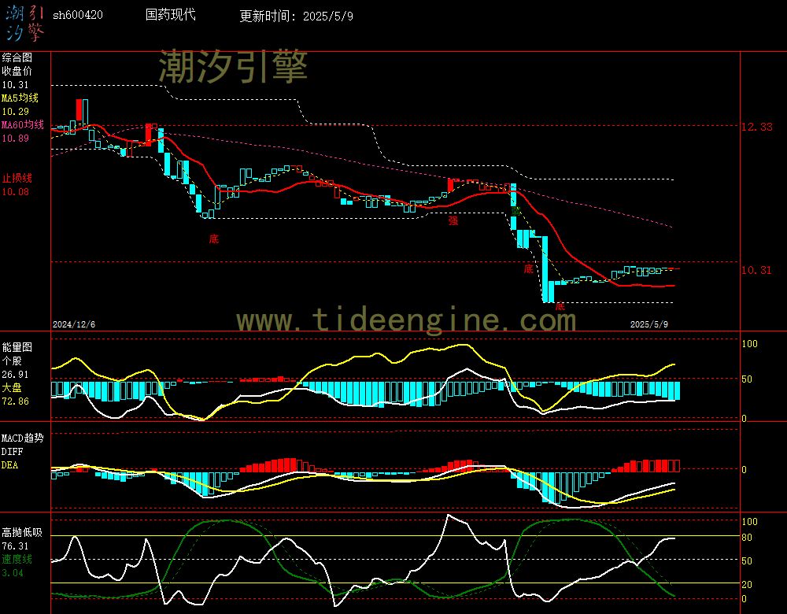Screen dimensions: 787x614
Task: Click the 大盘 value 72.86
Action: pyautogui.click(x=15, y=401)
